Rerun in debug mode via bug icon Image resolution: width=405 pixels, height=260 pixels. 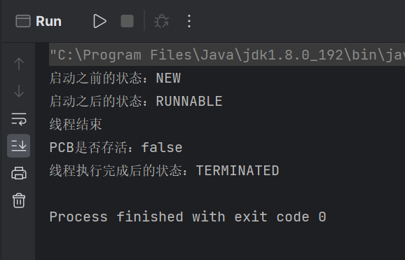(x=161, y=21)
